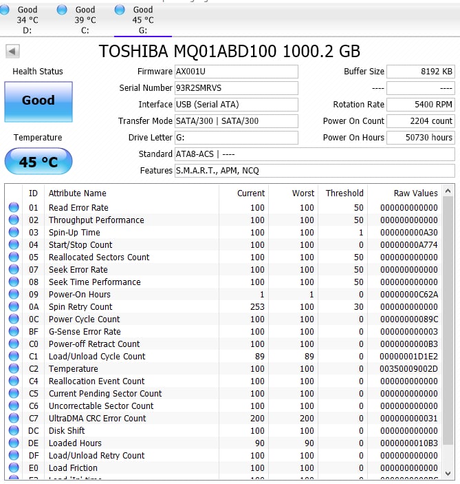This screenshot has width=460, height=484.
Task: Select the C: drive tab
Action: 85,20
